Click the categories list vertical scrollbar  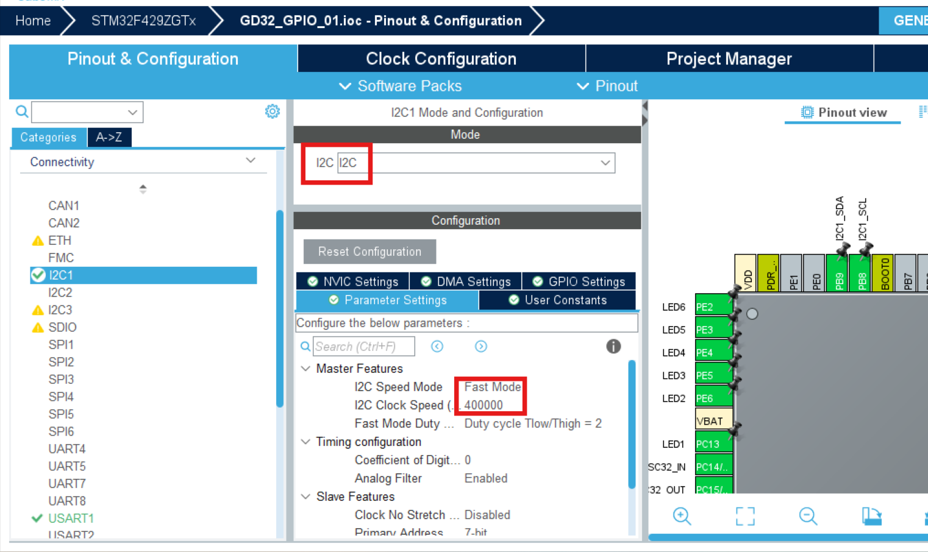click(280, 308)
